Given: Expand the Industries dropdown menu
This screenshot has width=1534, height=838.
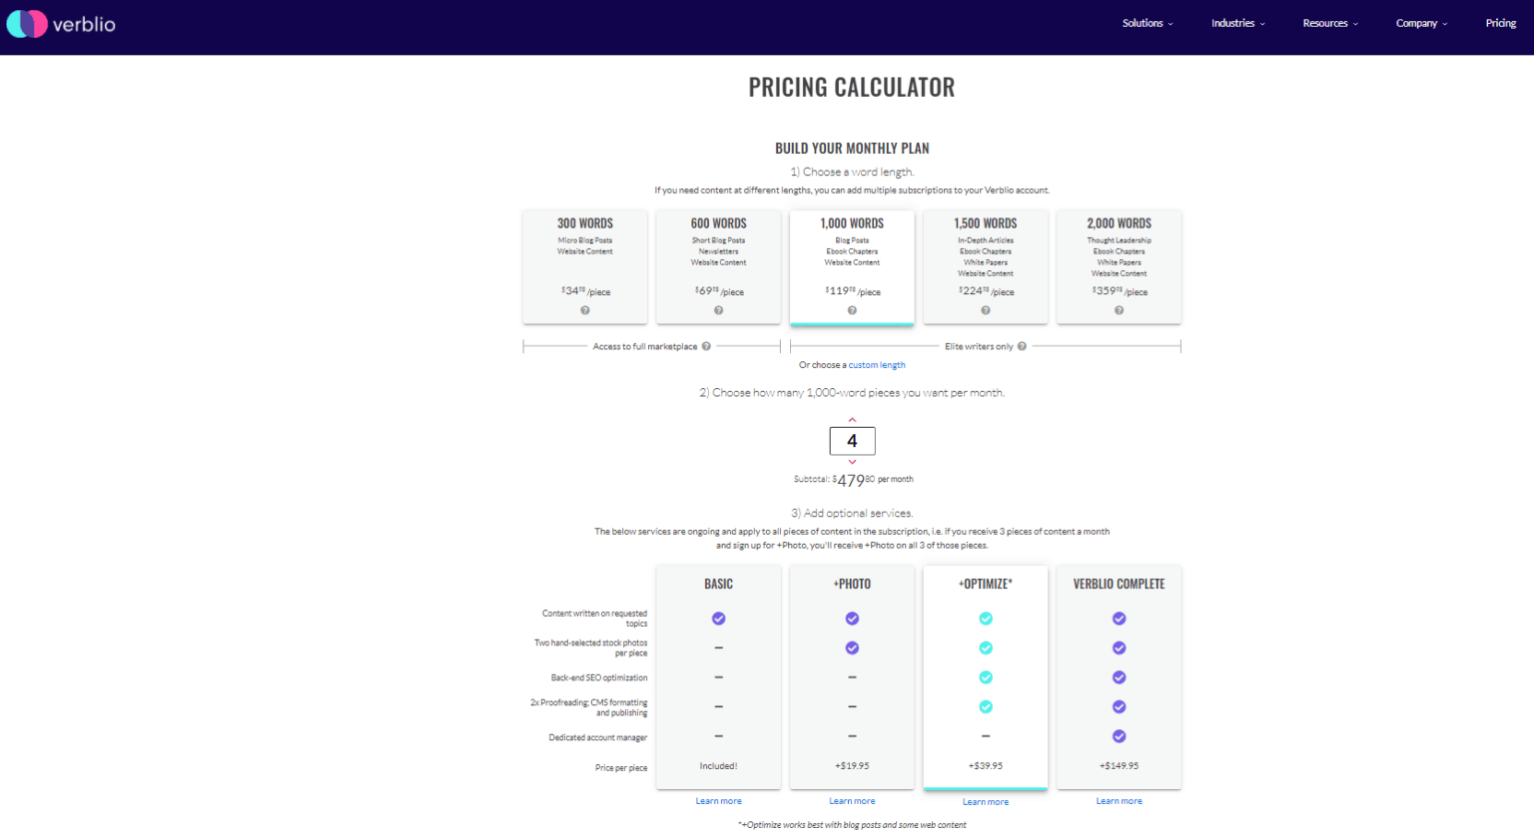Looking at the screenshot, I should (x=1237, y=23).
